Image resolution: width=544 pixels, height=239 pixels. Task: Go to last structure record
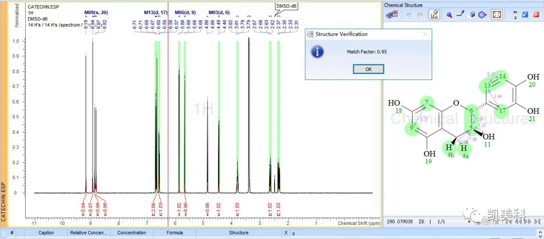tap(537, 221)
